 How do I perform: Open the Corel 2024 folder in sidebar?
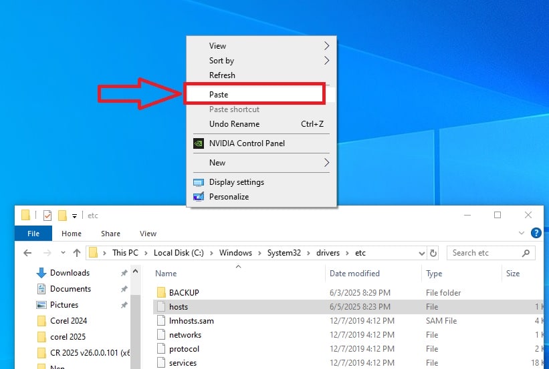click(x=69, y=321)
